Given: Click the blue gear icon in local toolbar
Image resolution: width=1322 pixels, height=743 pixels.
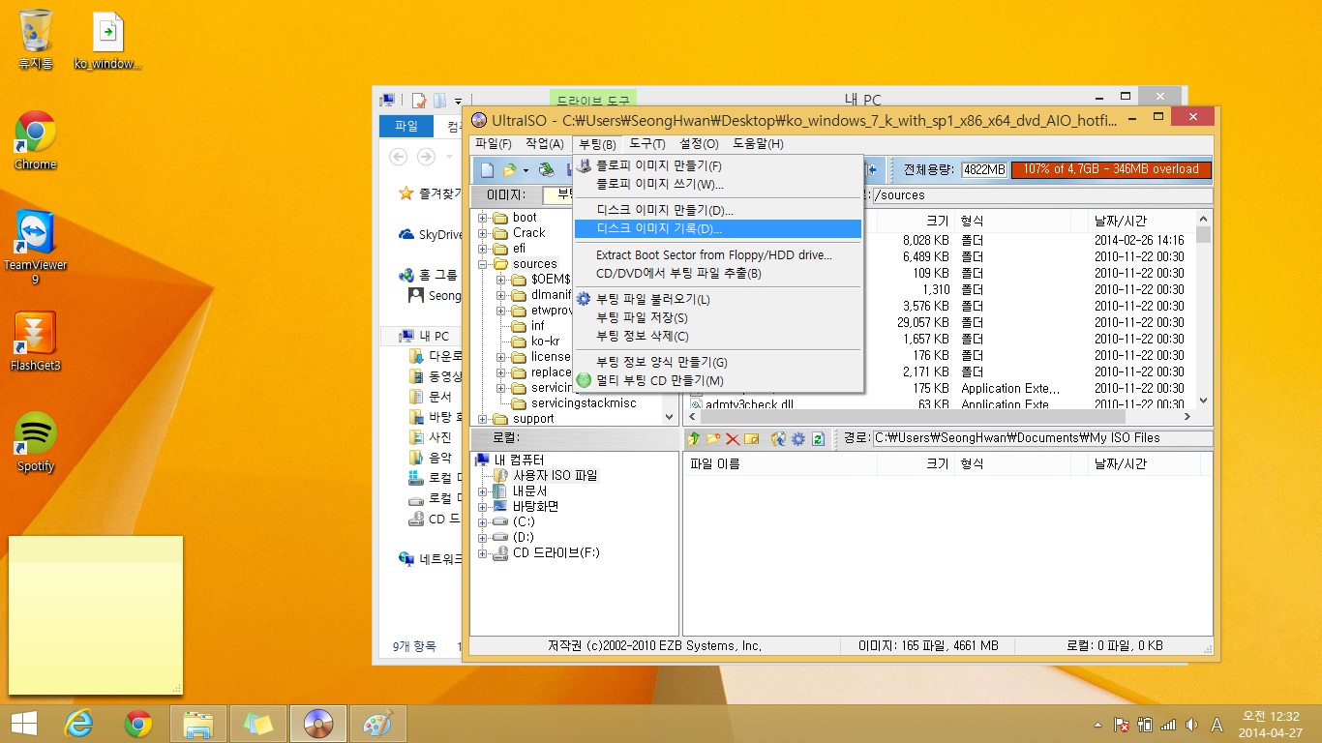Looking at the screenshot, I should point(798,438).
